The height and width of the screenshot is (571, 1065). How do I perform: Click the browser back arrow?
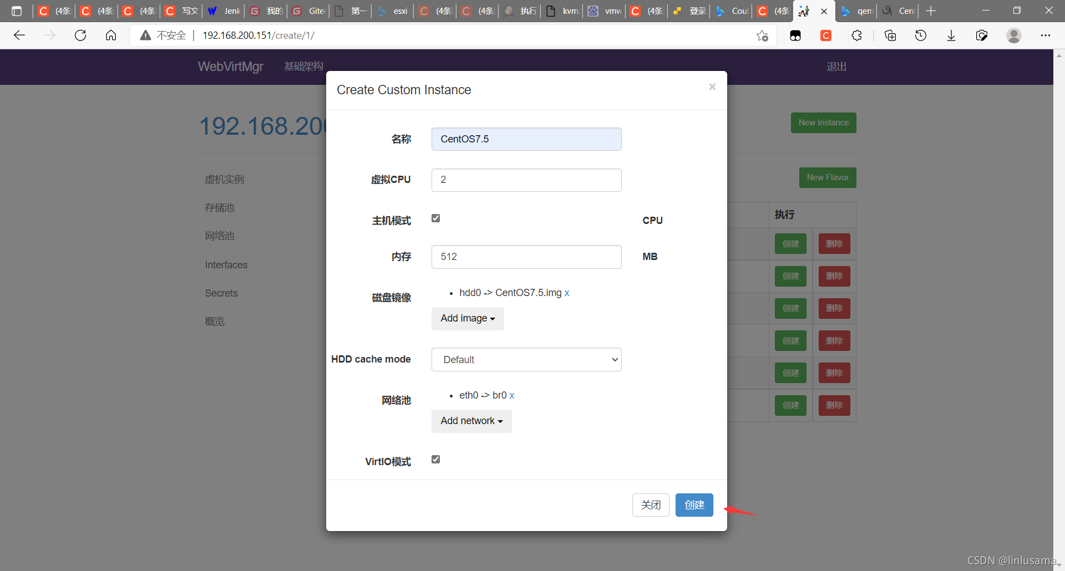coord(19,35)
